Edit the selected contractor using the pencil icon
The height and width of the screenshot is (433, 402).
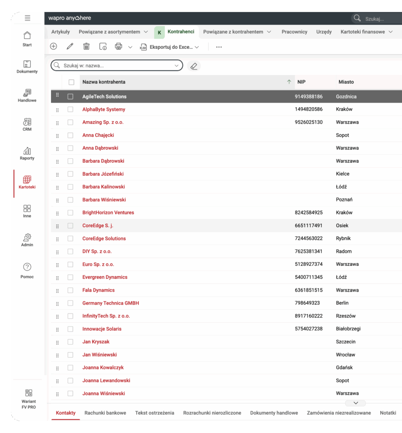(69, 46)
